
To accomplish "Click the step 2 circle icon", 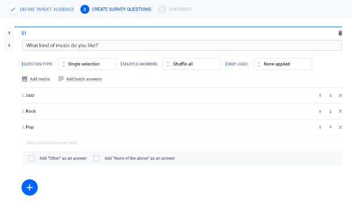I will click(85, 9).
